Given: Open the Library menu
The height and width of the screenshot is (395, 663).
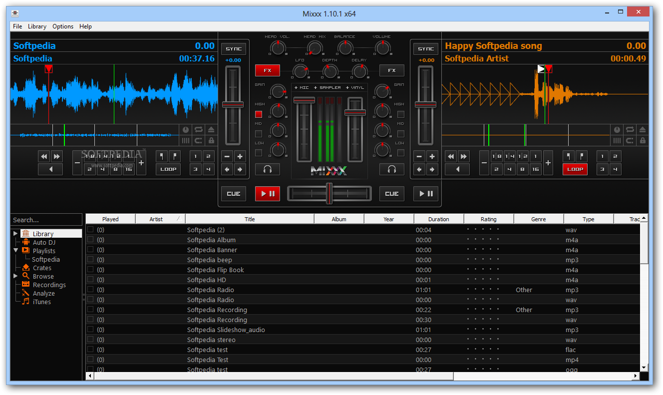Looking at the screenshot, I should [x=37, y=26].
